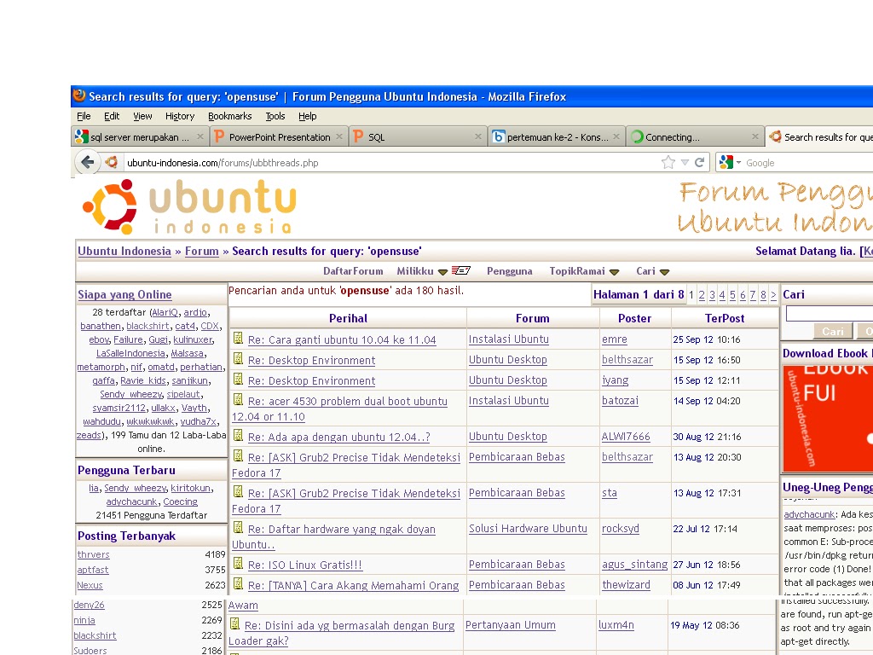Click post icon for belthsazar's Desktop Environment reply
Viewport: 873px width, 655px height.
click(x=239, y=359)
